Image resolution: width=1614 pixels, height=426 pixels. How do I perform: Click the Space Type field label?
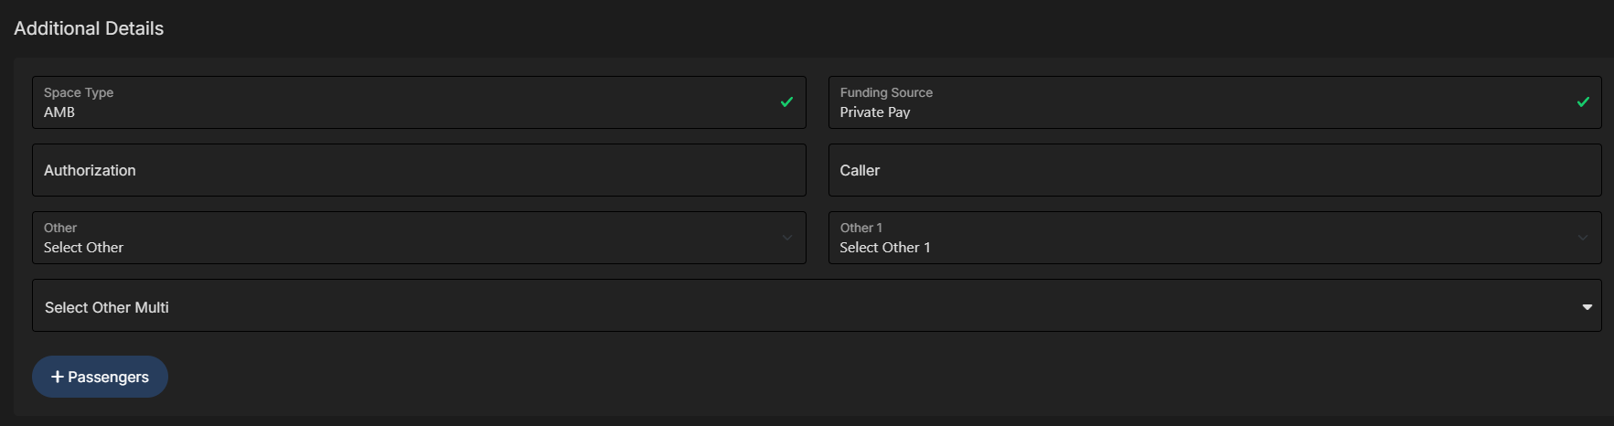[x=79, y=92]
